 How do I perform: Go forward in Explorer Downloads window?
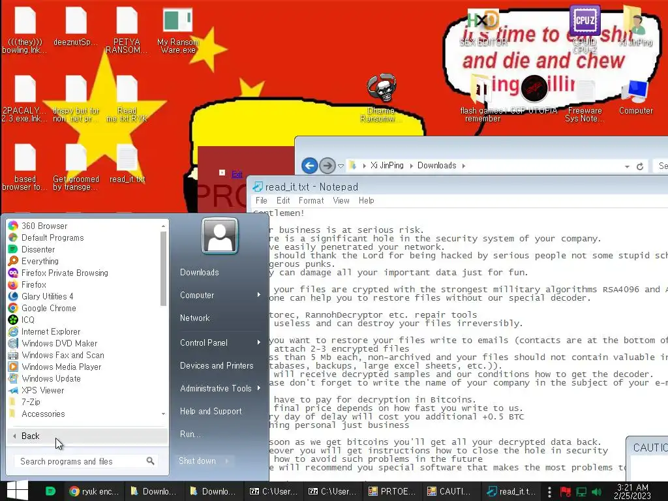pyautogui.click(x=327, y=165)
